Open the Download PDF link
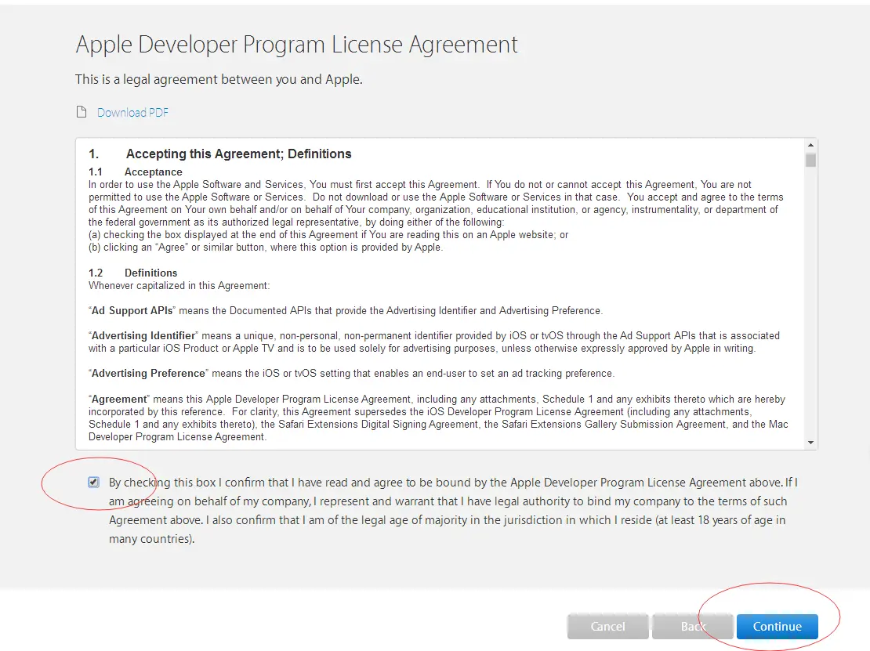 click(x=132, y=113)
